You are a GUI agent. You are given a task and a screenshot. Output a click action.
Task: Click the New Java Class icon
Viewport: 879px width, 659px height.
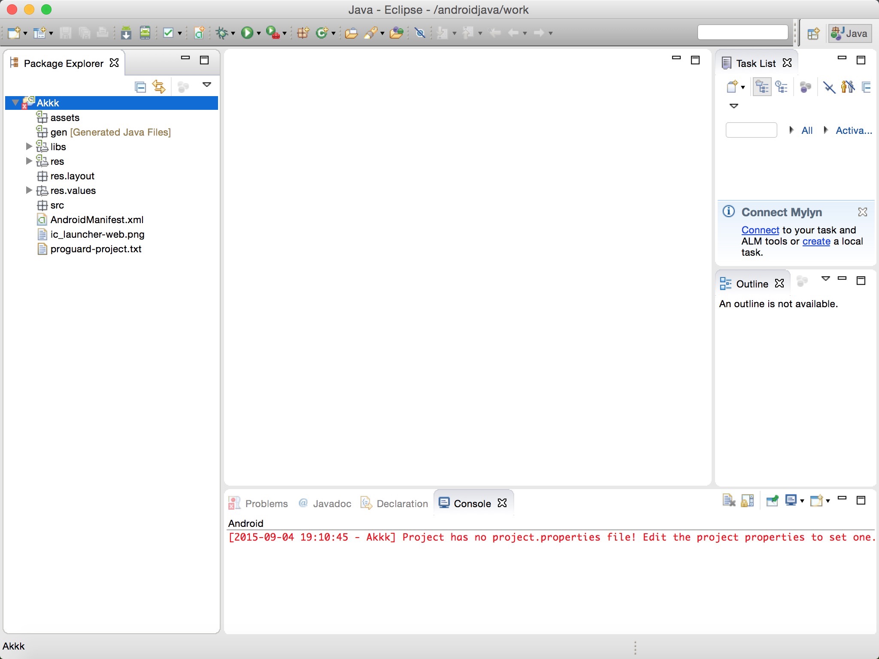[322, 33]
